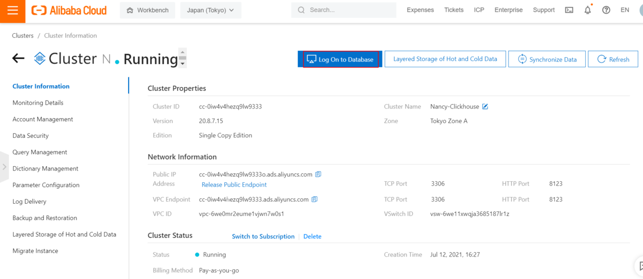Select the Pay-as-you-go billing value
Screen dimensions: 643x279
pyautogui.click(x=219, y=270)
